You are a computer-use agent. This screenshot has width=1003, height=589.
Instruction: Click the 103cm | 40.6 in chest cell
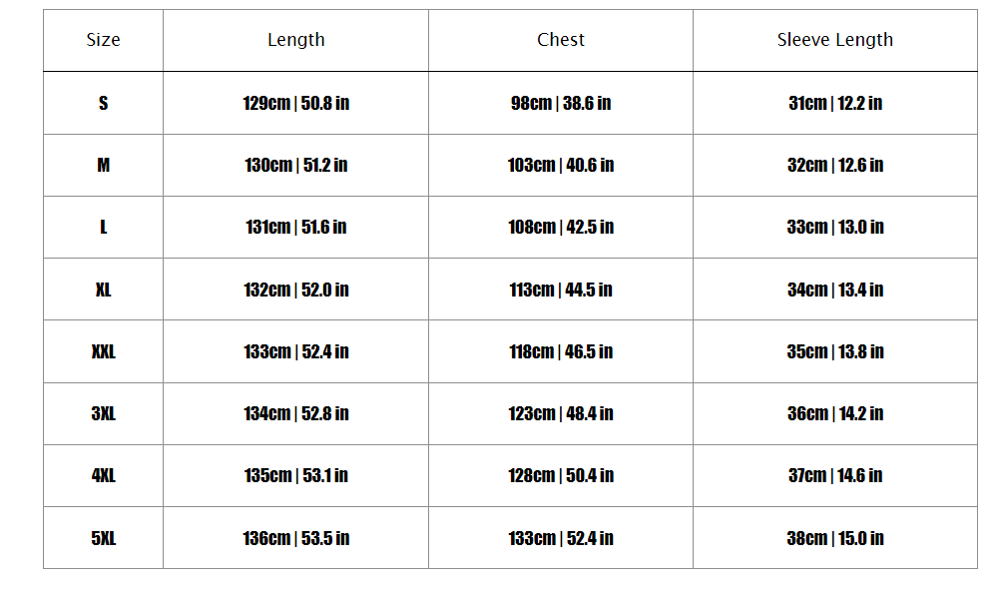(x=561, y=165)
